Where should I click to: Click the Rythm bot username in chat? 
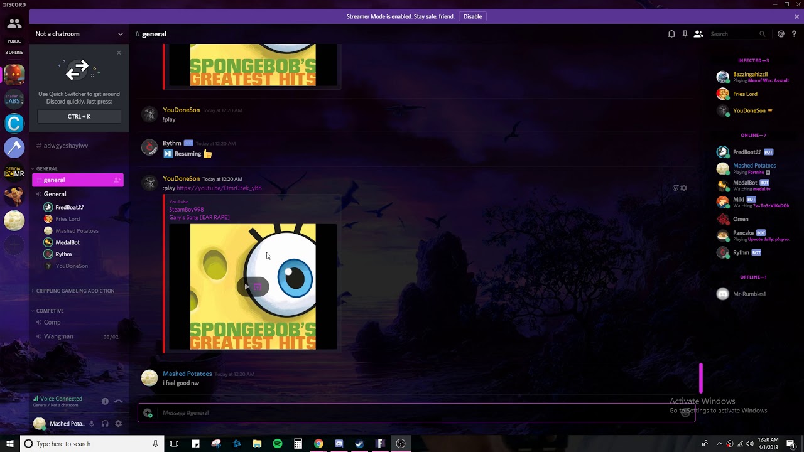click(171, 143)
